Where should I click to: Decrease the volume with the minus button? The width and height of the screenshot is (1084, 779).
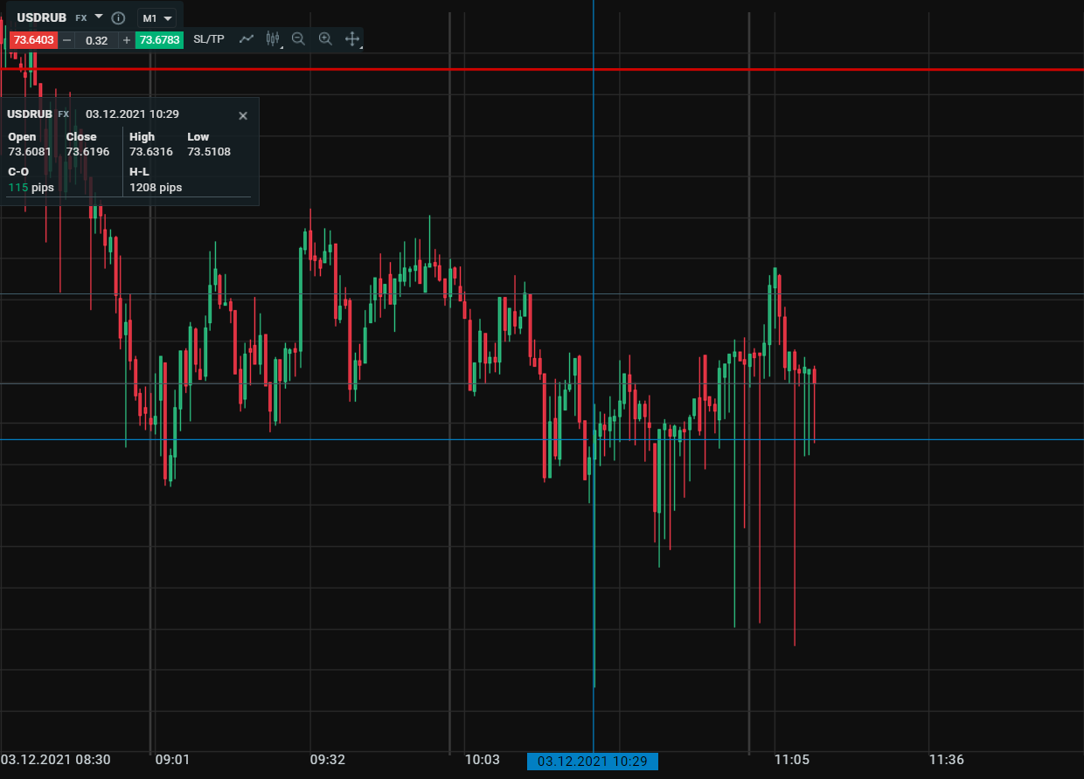(66, 40)
